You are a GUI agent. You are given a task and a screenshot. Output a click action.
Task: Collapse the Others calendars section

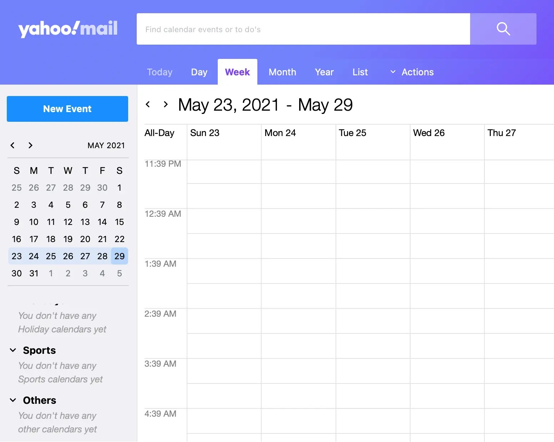[x=12, y=400]
